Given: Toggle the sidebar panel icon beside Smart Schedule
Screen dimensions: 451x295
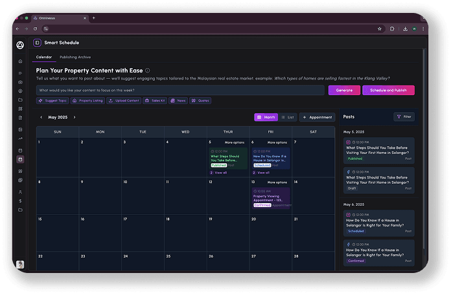Looking at the screenshot, I should 37,43.
